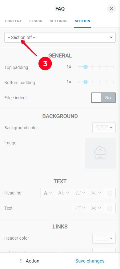Viewport: 120px width, 269px height.
Task: Click the three-dot Action menu icon
Action: point(21,261)
